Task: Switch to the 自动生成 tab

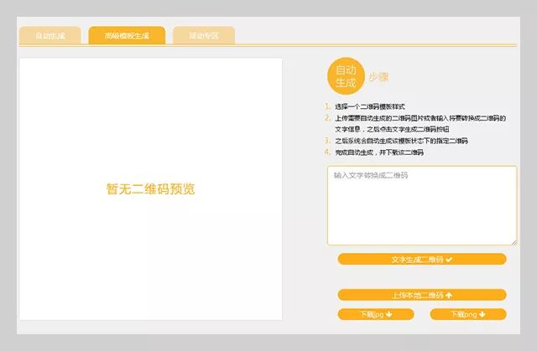Action: pos(50,36)
